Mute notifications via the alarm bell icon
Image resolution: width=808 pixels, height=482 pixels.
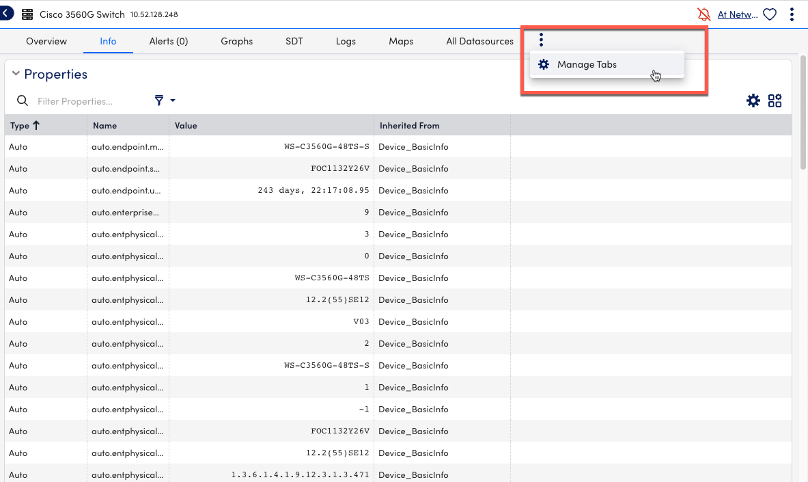coord(703,13)
